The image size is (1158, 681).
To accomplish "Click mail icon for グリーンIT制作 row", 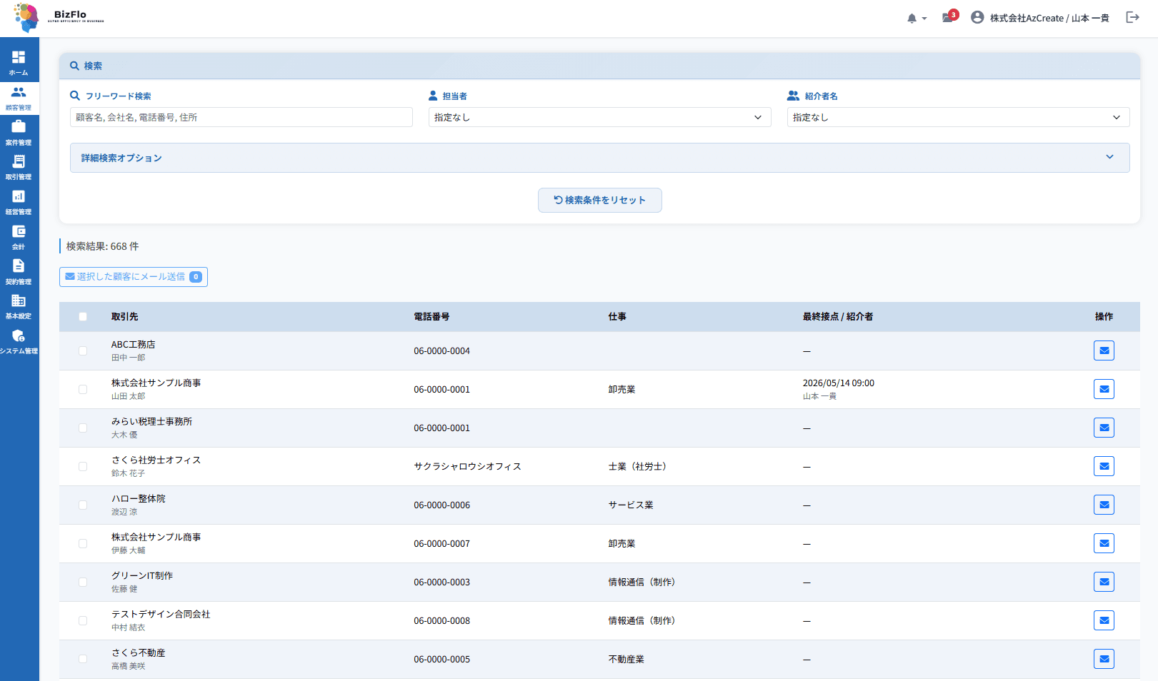I will coord(1104,582).
